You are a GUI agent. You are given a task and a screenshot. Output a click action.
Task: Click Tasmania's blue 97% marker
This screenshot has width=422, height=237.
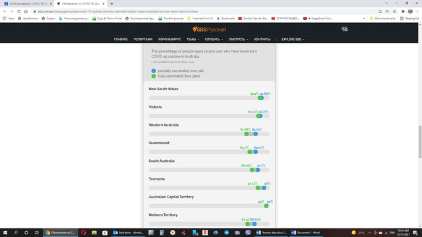(264, 188)
